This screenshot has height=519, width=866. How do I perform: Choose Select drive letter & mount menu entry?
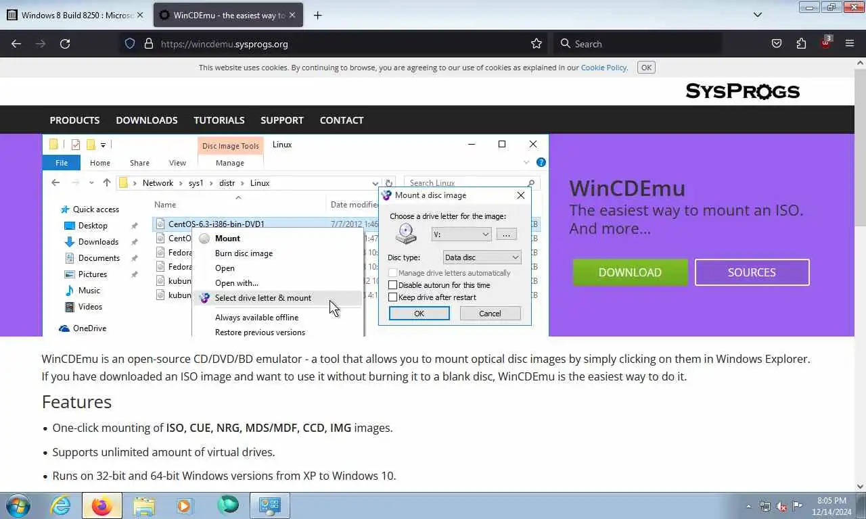pos(278,298)
